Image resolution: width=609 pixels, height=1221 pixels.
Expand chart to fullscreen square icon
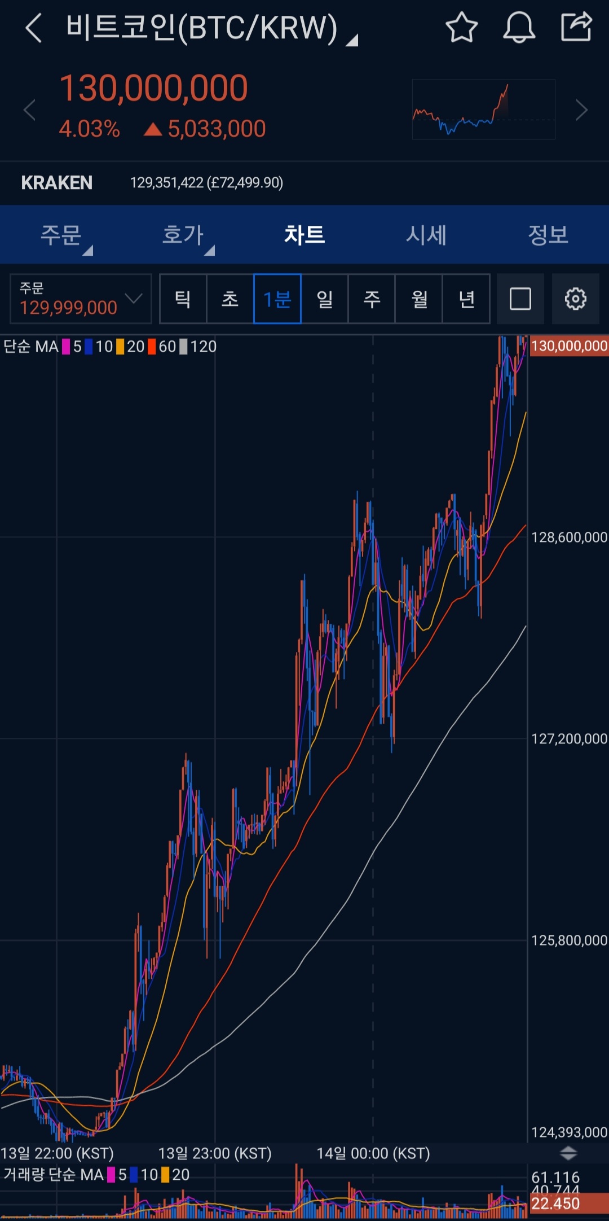click(x=520, y=299)
